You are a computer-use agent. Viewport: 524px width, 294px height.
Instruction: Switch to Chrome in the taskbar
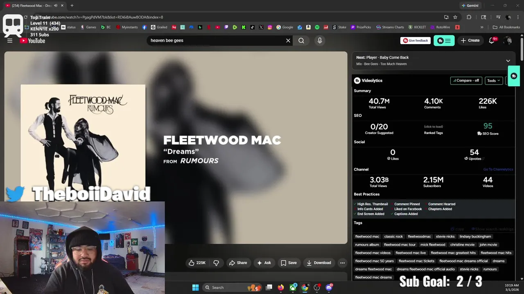click(305, 287)
